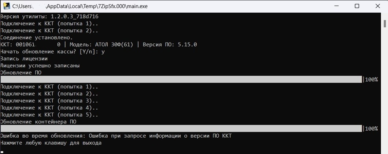Click the update error message line
Screen dimensions: 388x154
tap(116, 136)
